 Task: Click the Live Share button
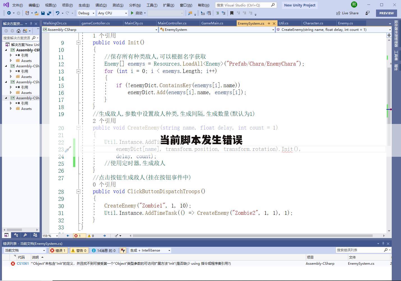(x=347, y=13)
